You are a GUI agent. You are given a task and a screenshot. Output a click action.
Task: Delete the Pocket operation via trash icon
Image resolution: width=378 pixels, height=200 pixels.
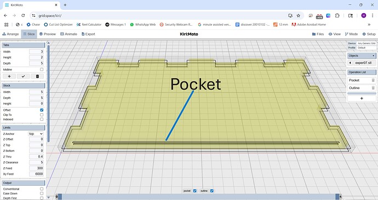click(373, 80)
